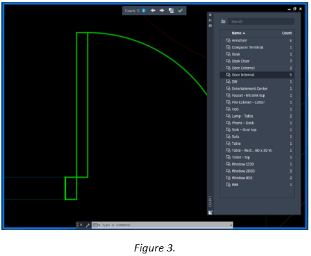Click the block icon beside Armchair
Image resolution: width=311 pixels, height=256 pixels.
pos(228,40)
